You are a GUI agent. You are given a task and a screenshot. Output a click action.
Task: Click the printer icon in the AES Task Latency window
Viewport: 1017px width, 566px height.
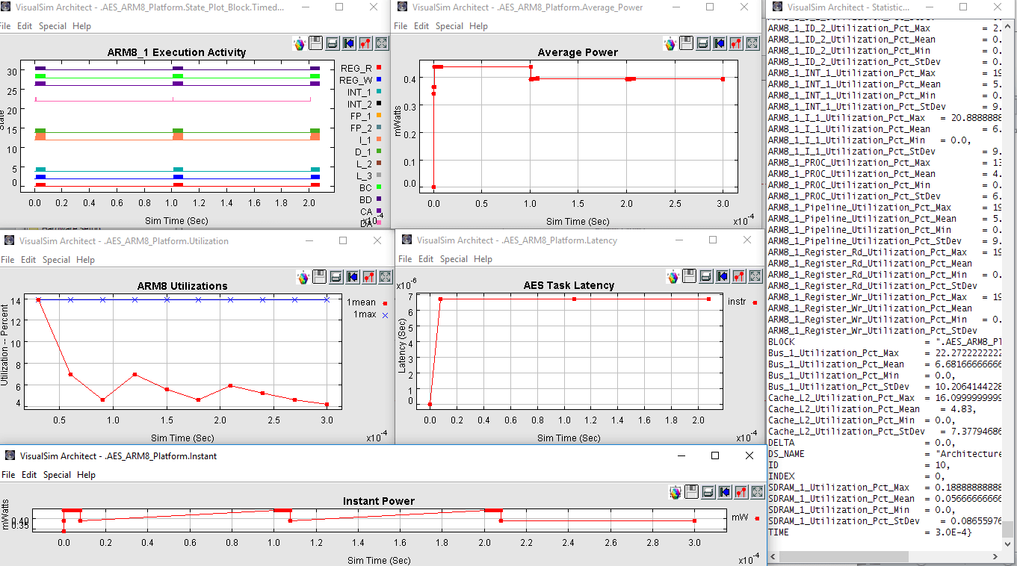point(706,276)
